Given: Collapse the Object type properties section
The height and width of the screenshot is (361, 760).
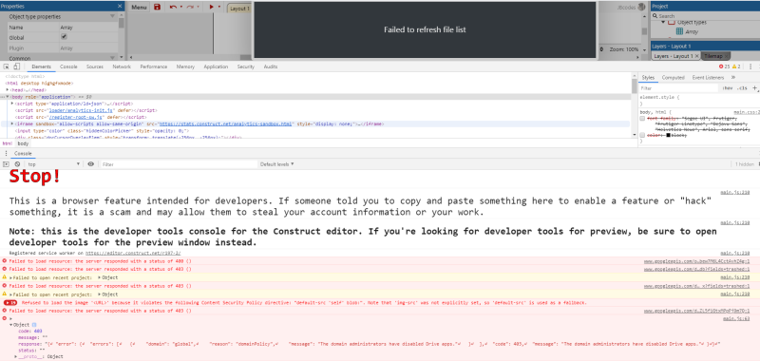Looking at the screenshot, I should pos(112,16).
